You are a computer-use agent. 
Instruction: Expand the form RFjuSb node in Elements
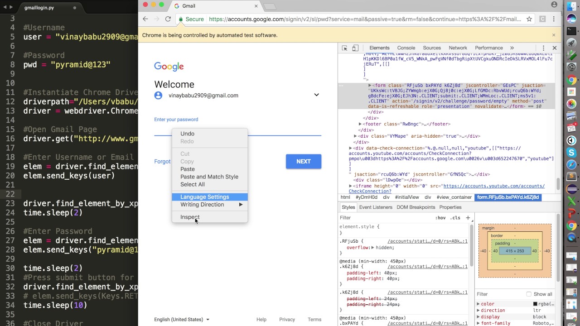(370, 85)
